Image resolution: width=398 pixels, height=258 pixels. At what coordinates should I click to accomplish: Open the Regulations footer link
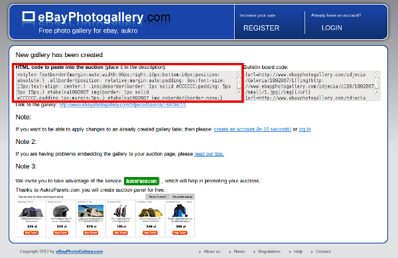tap(269, 251)
